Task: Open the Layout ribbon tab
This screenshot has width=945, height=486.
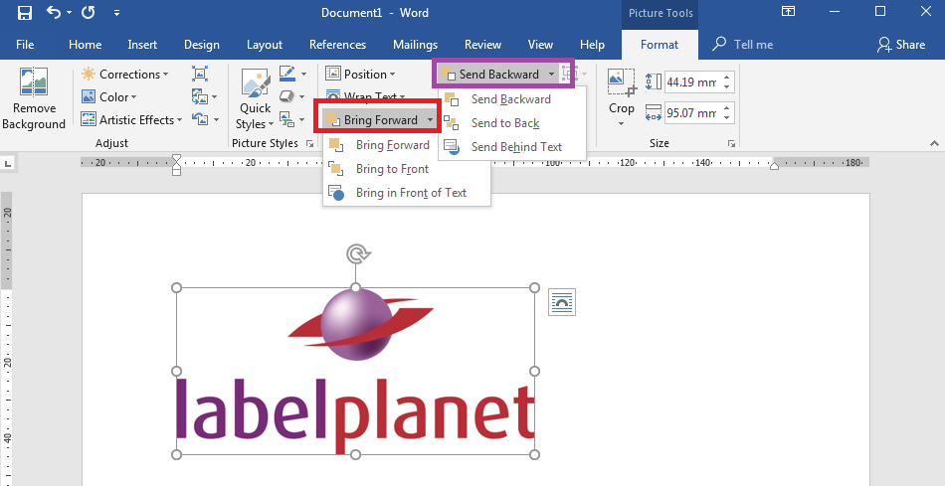Action: tap(265, 45)
